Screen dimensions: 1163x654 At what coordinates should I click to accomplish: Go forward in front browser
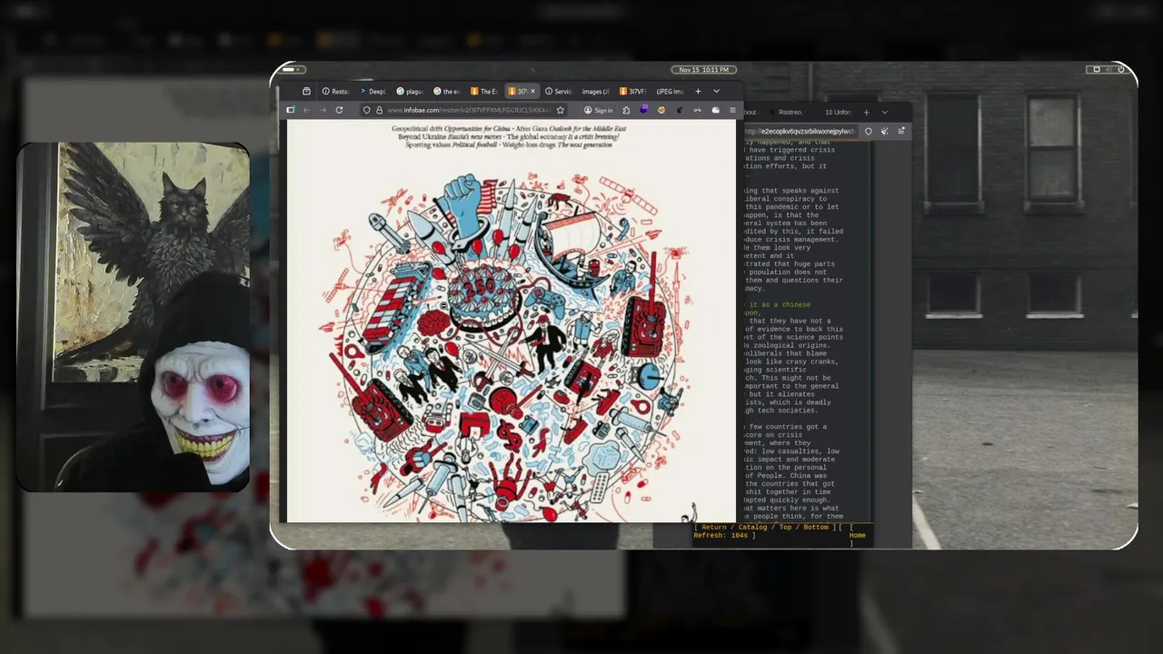[x=323, y=110]
